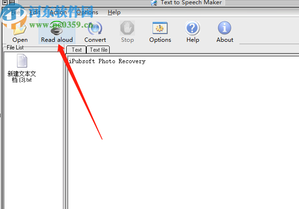Click the Help question mark icon
The height and width of the screenshot is (209, 299).
pyautogui.click(x=193, y=28)
